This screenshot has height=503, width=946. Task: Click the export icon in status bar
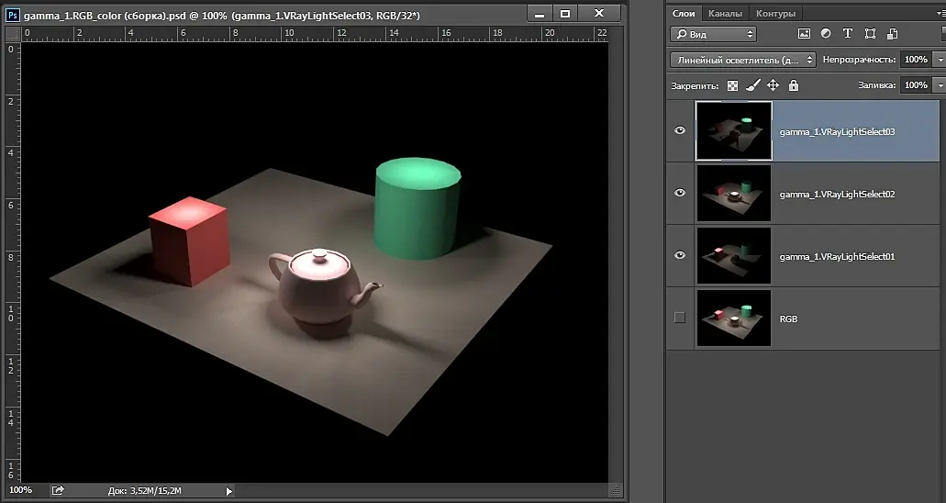point(58,491)
